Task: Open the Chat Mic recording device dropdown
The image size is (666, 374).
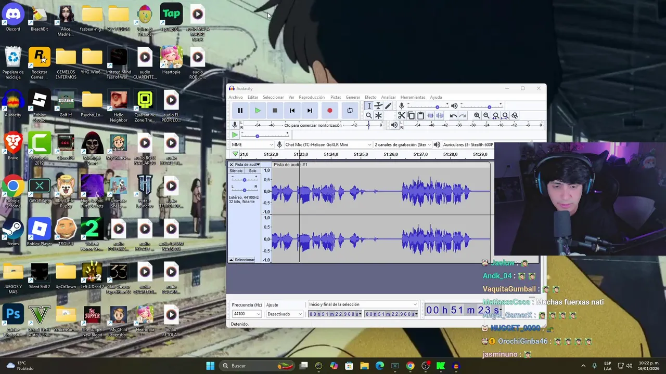Action: (328, 144)
